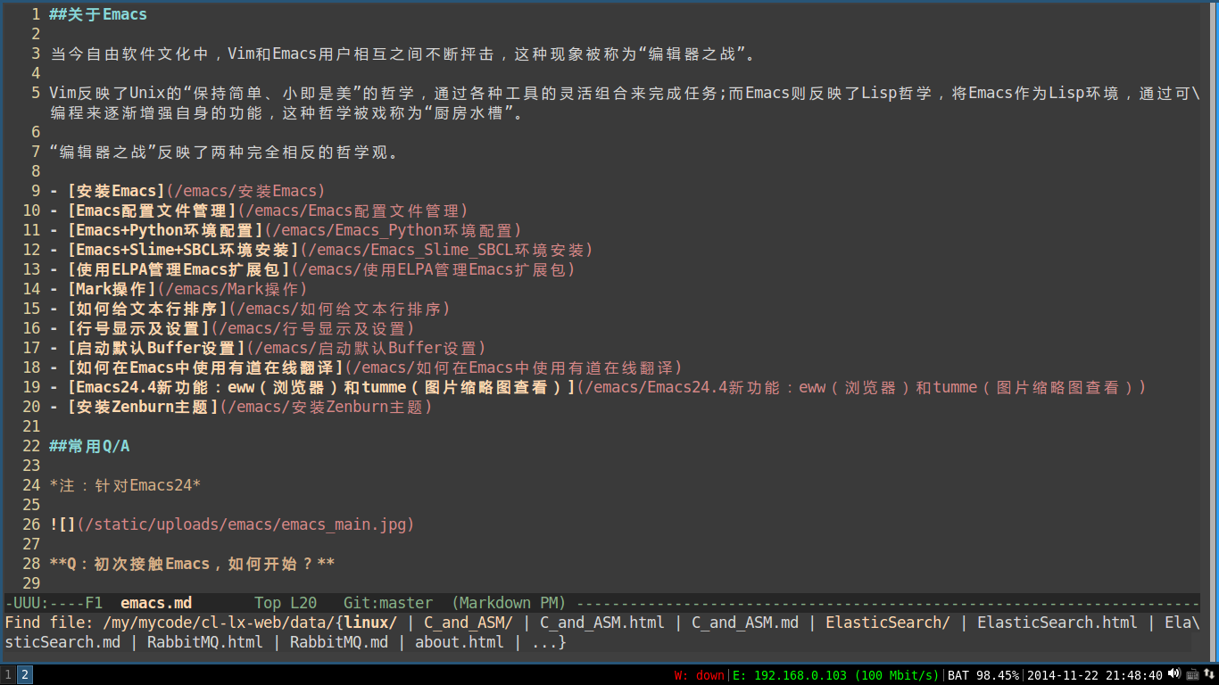Click line number 29 in the margin
The width and height of the screenshot is (1219, 685).
point(31,583)
